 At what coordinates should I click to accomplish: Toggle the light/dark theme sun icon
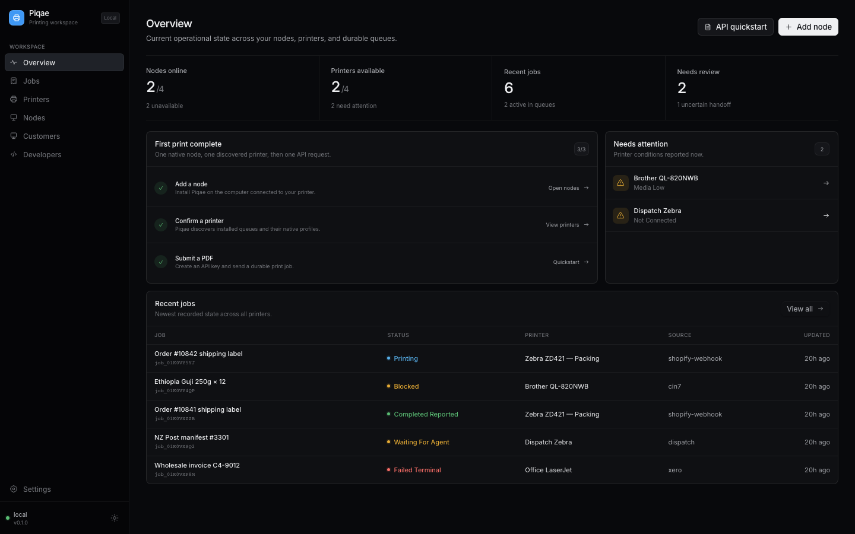pos(115,518)
